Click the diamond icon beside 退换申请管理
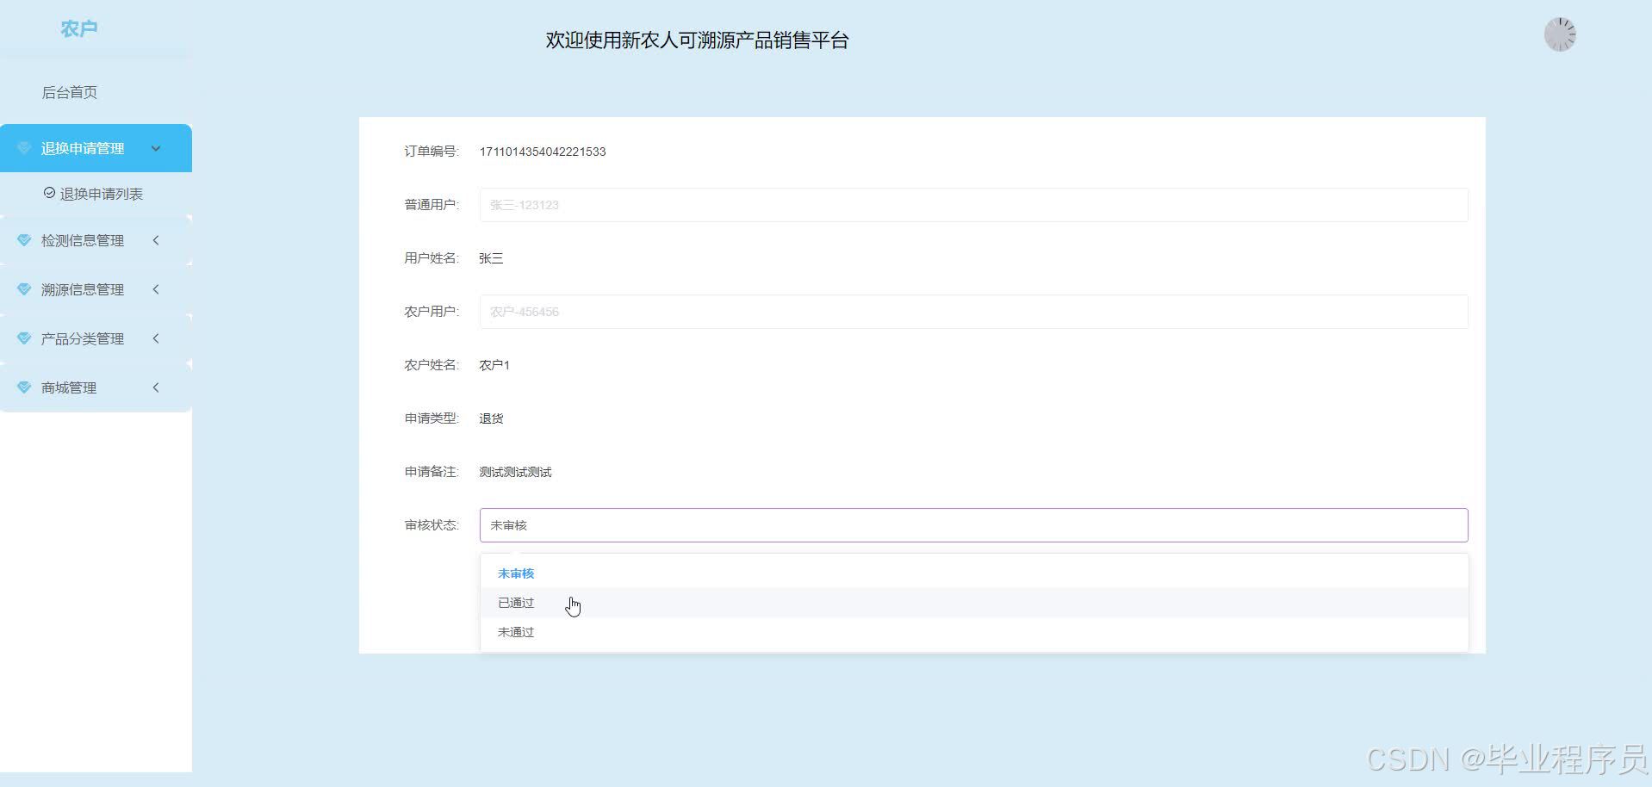 24,147
